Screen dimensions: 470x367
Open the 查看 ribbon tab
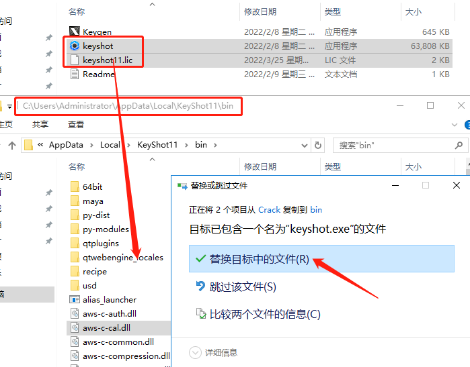(76, 124)
